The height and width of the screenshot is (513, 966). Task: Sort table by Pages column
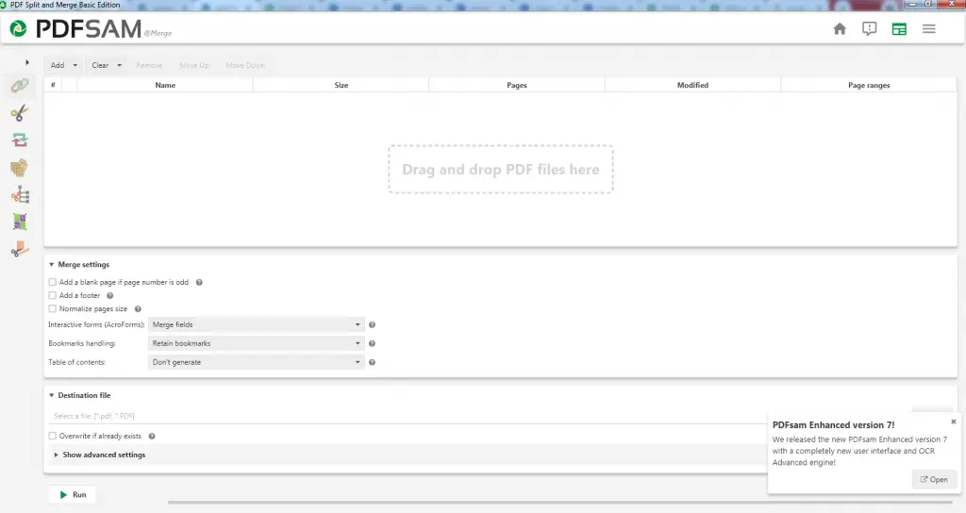[x=517, y=85]
